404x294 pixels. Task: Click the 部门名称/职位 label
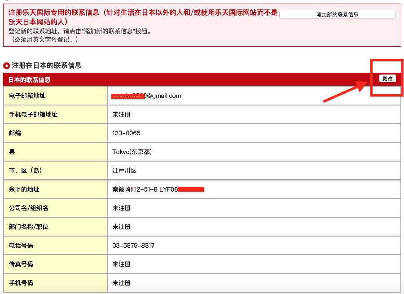[x=29, y=227]
